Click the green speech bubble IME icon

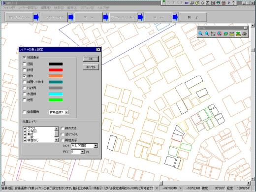click(x=218, y=3)
